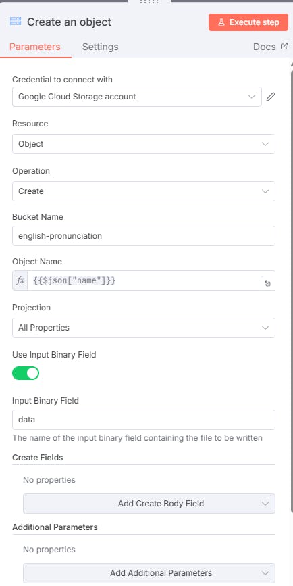Open the Operation dropdown showing Create
Viewport: 293px width, 586px height.
[x=144, y=191]
